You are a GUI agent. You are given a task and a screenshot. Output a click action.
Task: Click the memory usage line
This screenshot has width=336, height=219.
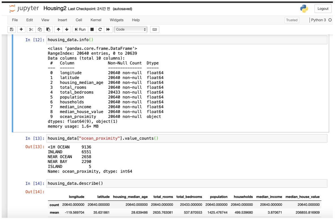pos(73,126)
